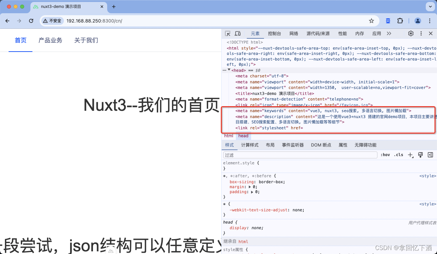The height and width of the screenshot is (254, 437).
Task: Select the link rel="stylesheet" node
Action: (269, 128)
